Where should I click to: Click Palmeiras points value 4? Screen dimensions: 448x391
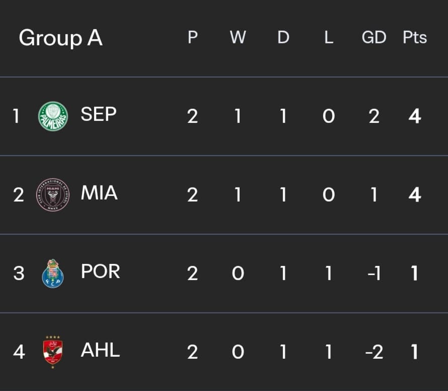(415, 116)
